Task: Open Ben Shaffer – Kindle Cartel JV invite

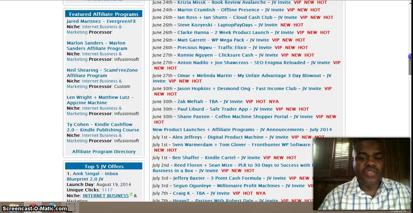Action: coord(216,158)
